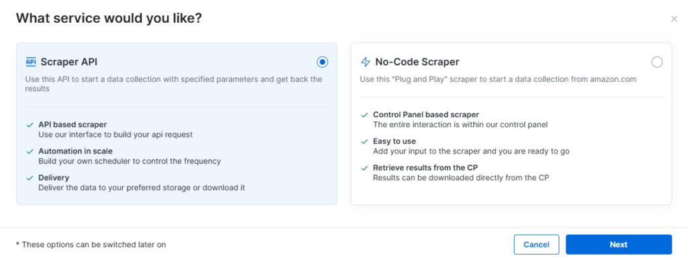
Task: Close the service selection dialog
Action: point(674,19)
